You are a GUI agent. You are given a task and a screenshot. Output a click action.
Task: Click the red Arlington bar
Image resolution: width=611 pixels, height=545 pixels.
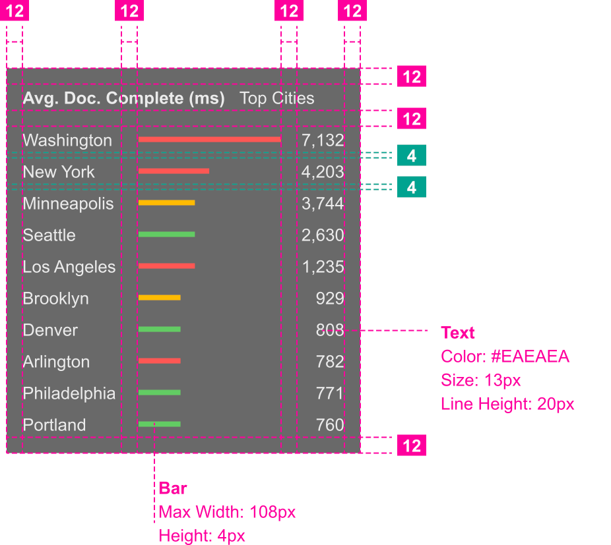(x=159, y=361)
